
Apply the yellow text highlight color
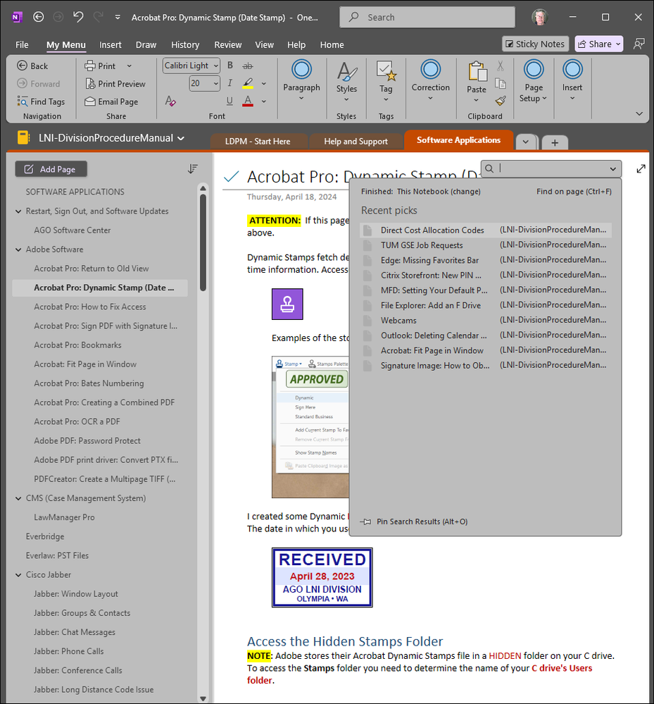point(248,83)
